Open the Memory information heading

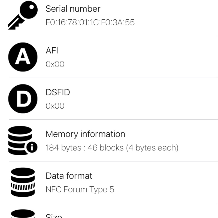point(85,134)
